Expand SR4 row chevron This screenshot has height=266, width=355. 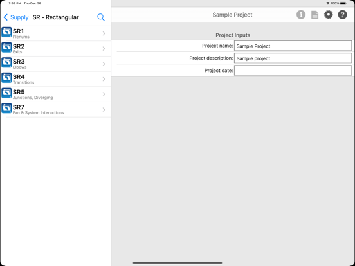104,79
